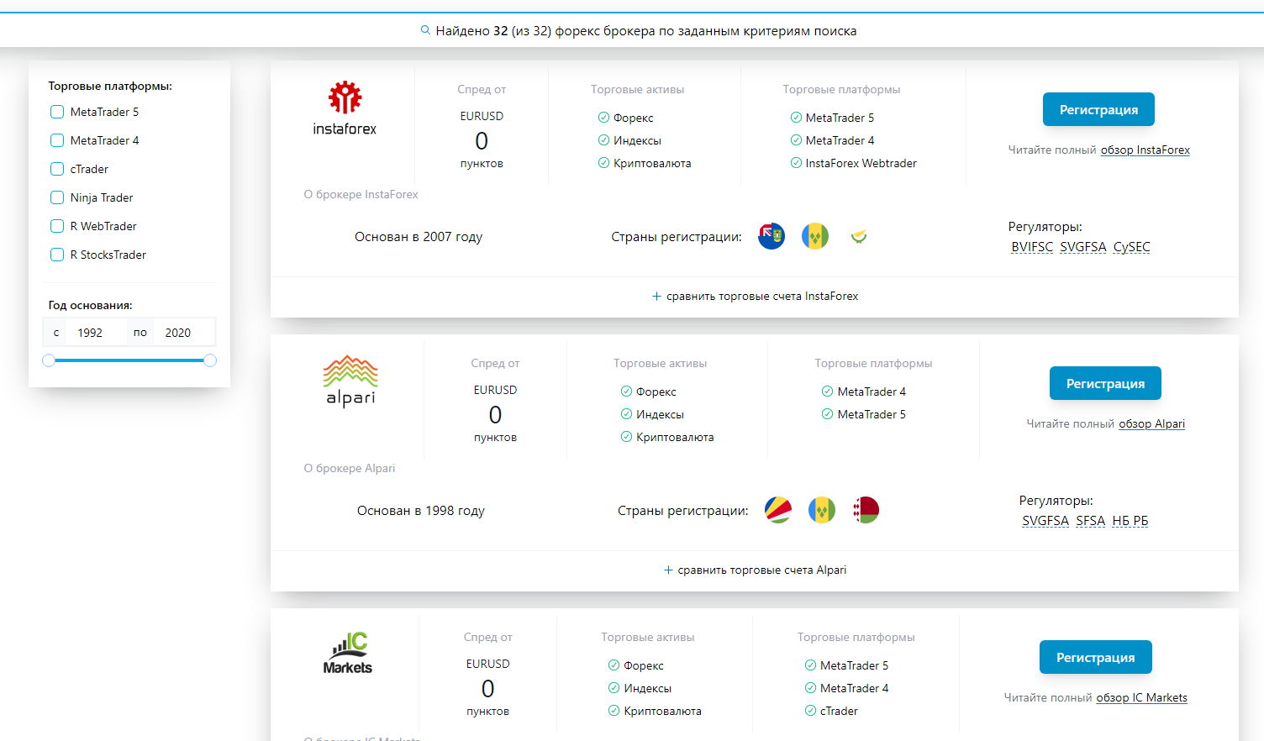Click the SVGFSA regulator in InstaForex card
The height and width of the screenshot is (741, 1264).
coord(1082,247)
